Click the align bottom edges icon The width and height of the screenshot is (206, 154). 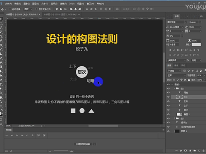click(65, 9)
